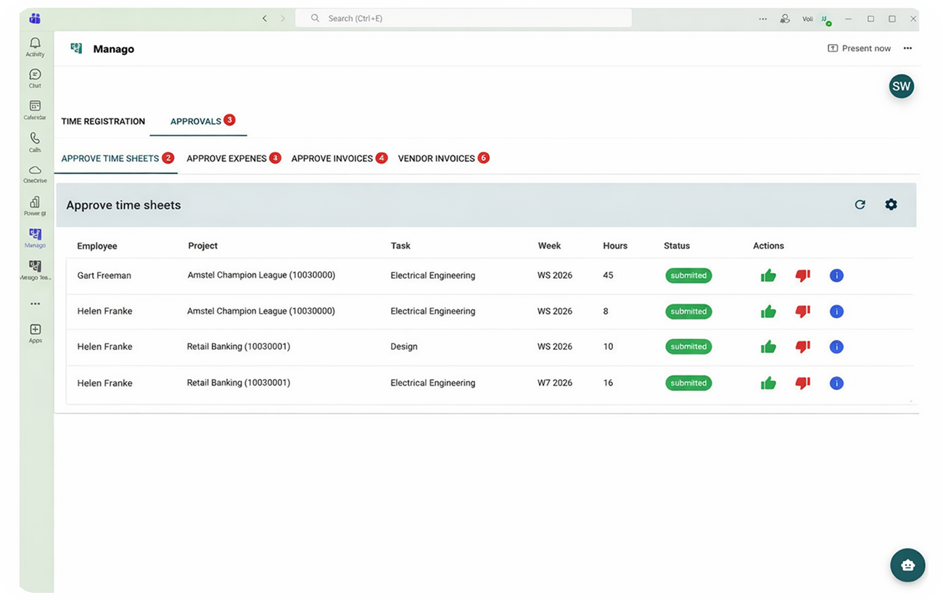This screenshot has height=600, width=943.
Task: Select the Manago app in sidebar
Action: (x=35, y=238)
